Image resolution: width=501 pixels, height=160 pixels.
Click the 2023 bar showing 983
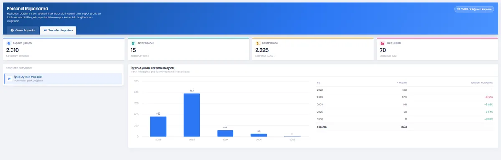(x=192, y=115)
